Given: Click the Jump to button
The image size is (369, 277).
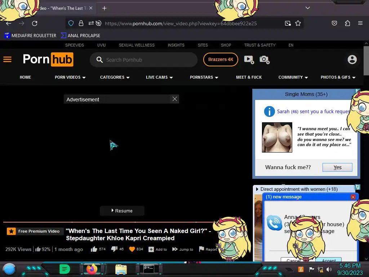Looking at the screenshot, I should pyautogui.click(x=183, y=249).
